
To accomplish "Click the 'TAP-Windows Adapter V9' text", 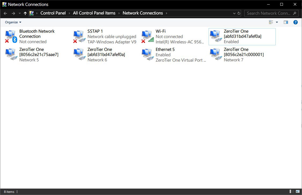I will coord(112,42).
